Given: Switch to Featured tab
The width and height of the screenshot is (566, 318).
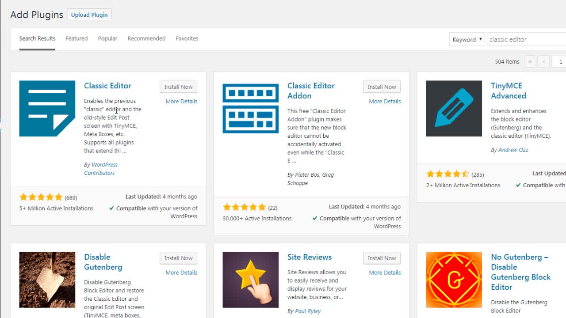Looking at the screenshot, I should (x=76, y=38).
